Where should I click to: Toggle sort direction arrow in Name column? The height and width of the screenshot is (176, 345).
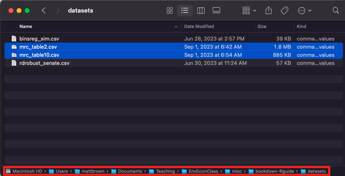click(176, 27)
